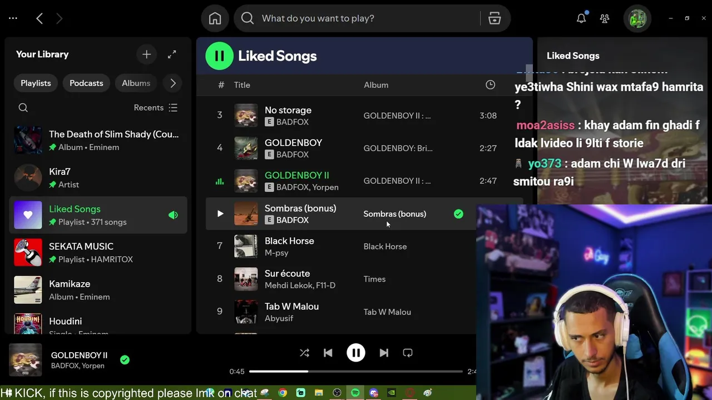Open Black Horse album link
The image size is (712, 400).
coord(385,247)
